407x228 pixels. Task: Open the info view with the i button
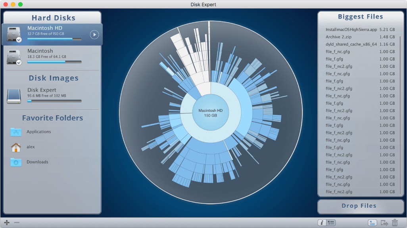pyautogui.click(x=322, y=222)
